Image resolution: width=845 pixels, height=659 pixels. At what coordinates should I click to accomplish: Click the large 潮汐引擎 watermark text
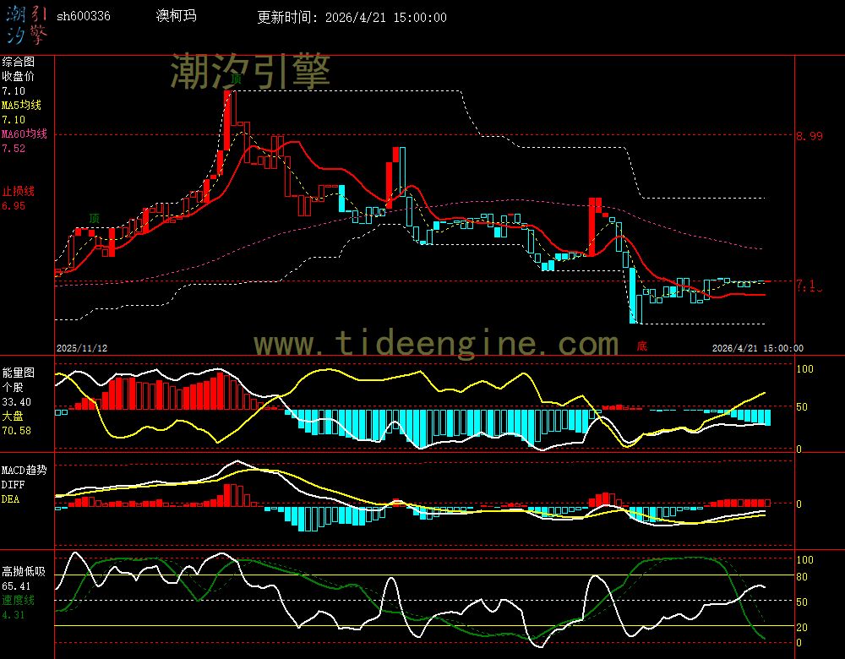pyautogui.click(x=250, y=71)
